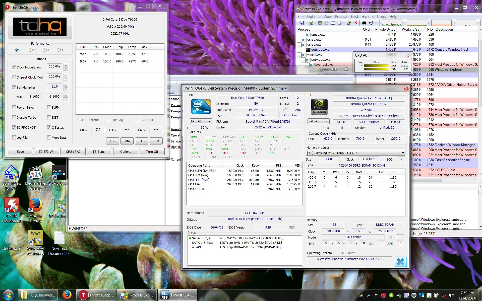
Task: Open the Samsung memory module dropdown
Action: pyautogui.click(x=355, y=153)
